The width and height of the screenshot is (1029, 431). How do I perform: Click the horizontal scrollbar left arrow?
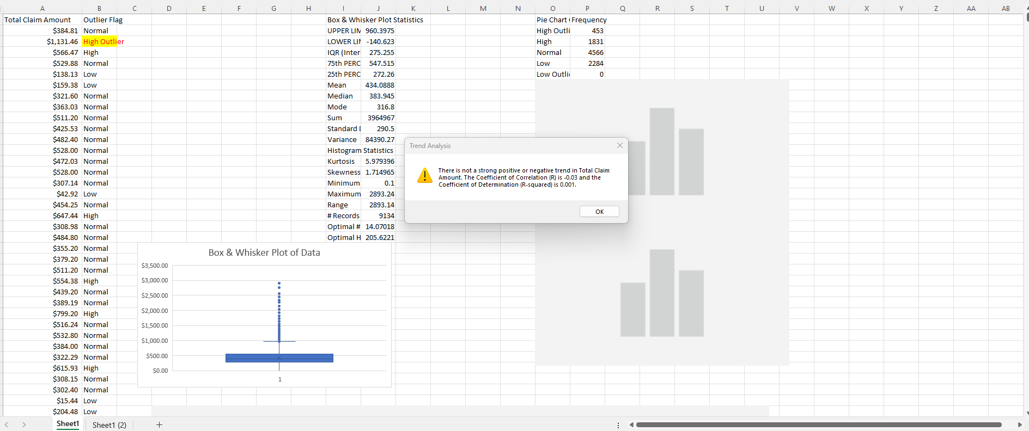click(631, 424)
